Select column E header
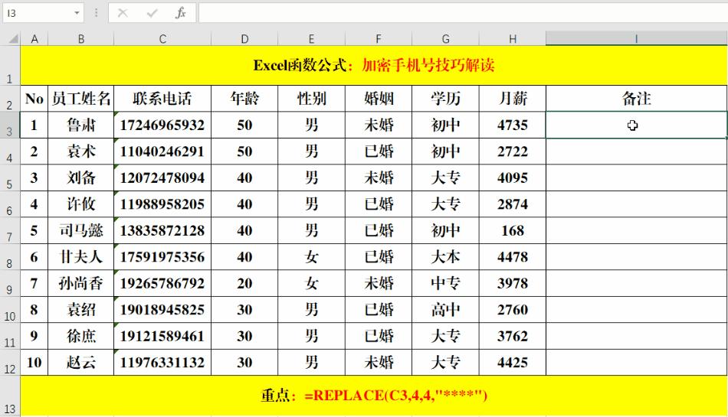 (x=312, y=39)
